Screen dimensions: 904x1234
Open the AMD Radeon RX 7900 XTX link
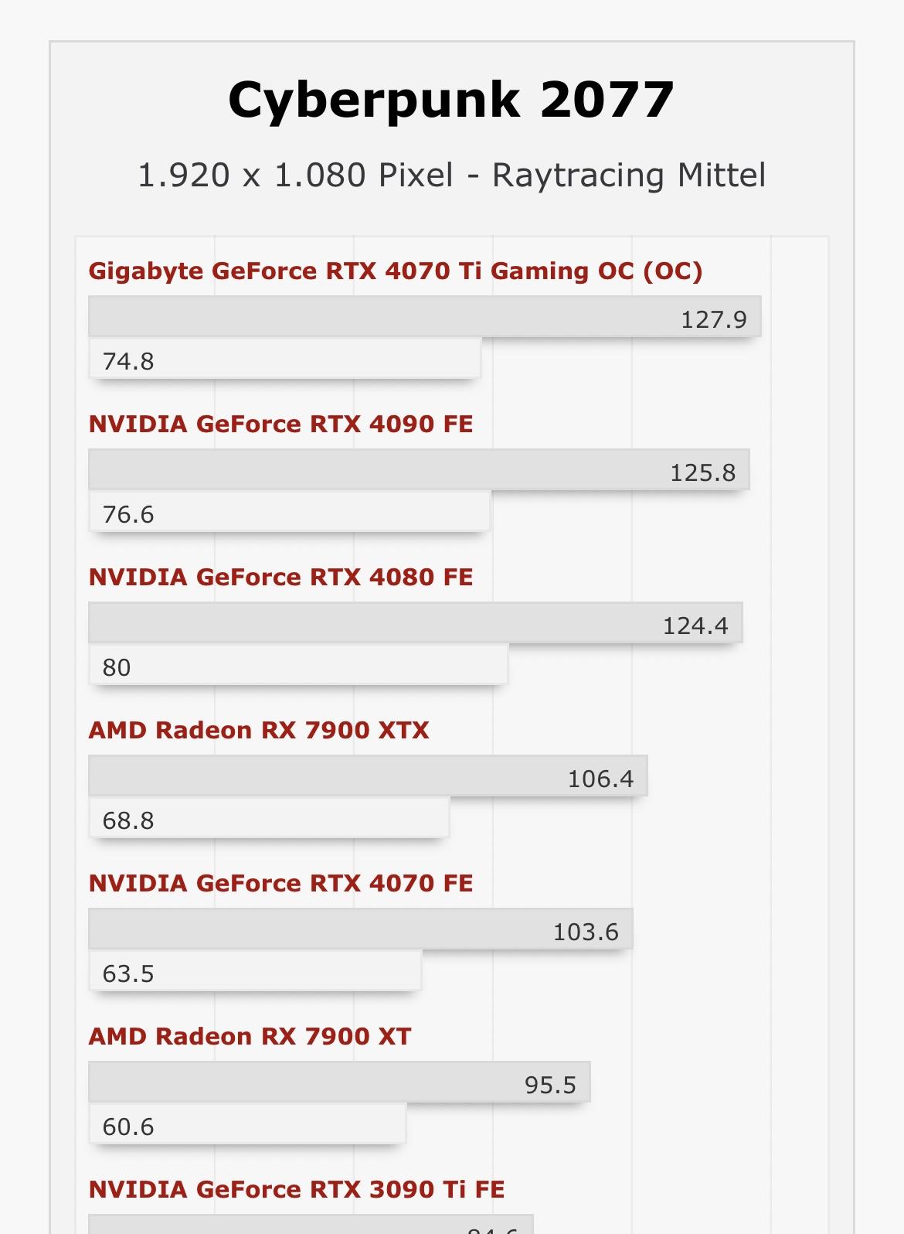click(x=259, y=731)
